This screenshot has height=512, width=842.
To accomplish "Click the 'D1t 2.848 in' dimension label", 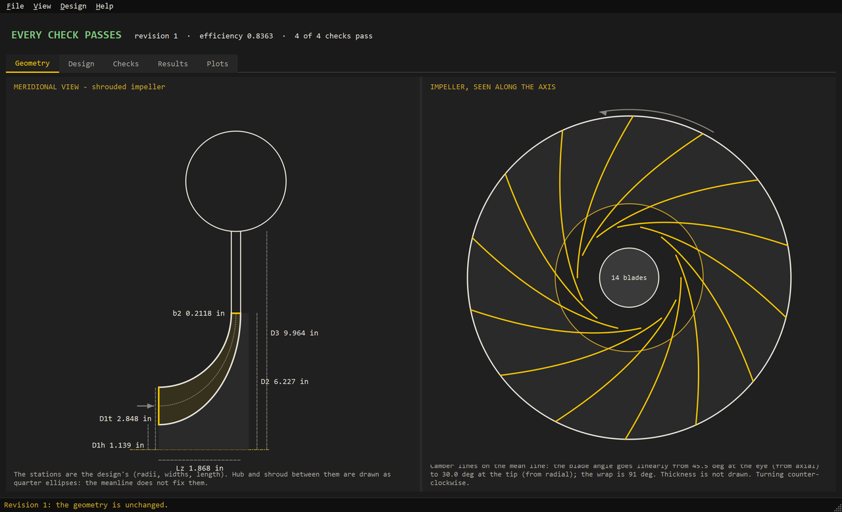I will point(125,419).
